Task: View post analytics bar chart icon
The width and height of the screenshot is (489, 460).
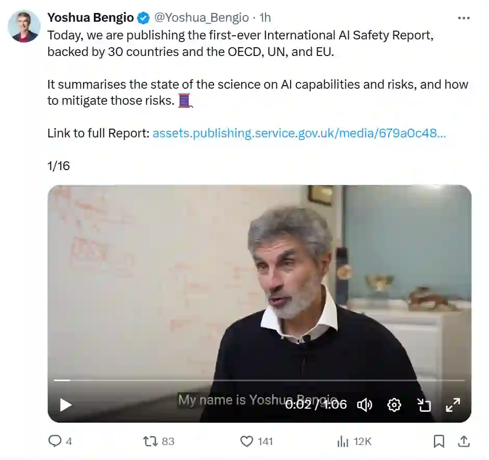Action: pyautogui.click(x=343, y=441)
